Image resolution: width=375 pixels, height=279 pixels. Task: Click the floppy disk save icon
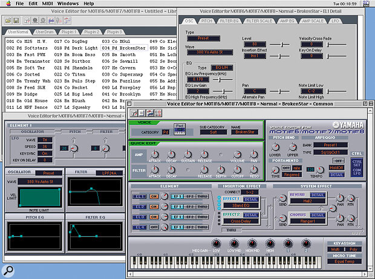(x=16, y=21)
